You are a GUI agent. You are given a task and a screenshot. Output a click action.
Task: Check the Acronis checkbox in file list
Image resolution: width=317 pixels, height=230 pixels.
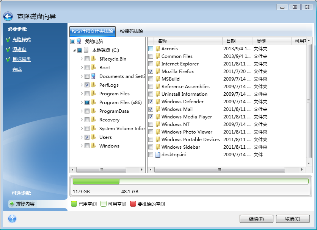151,49
